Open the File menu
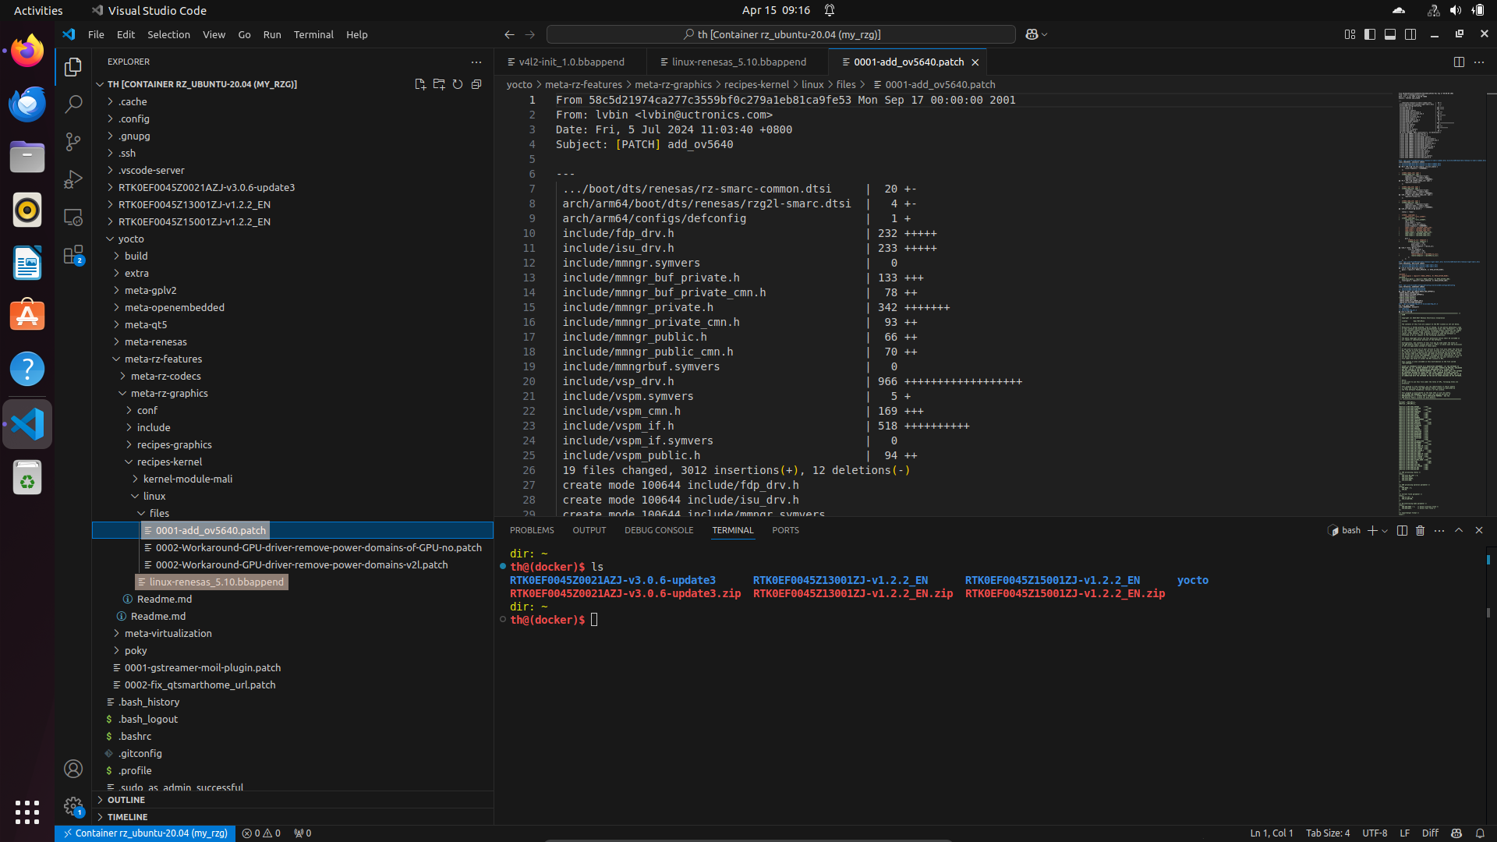Image resolution: width=1497 pixels, height=842 pixels. tap(96, 34)
